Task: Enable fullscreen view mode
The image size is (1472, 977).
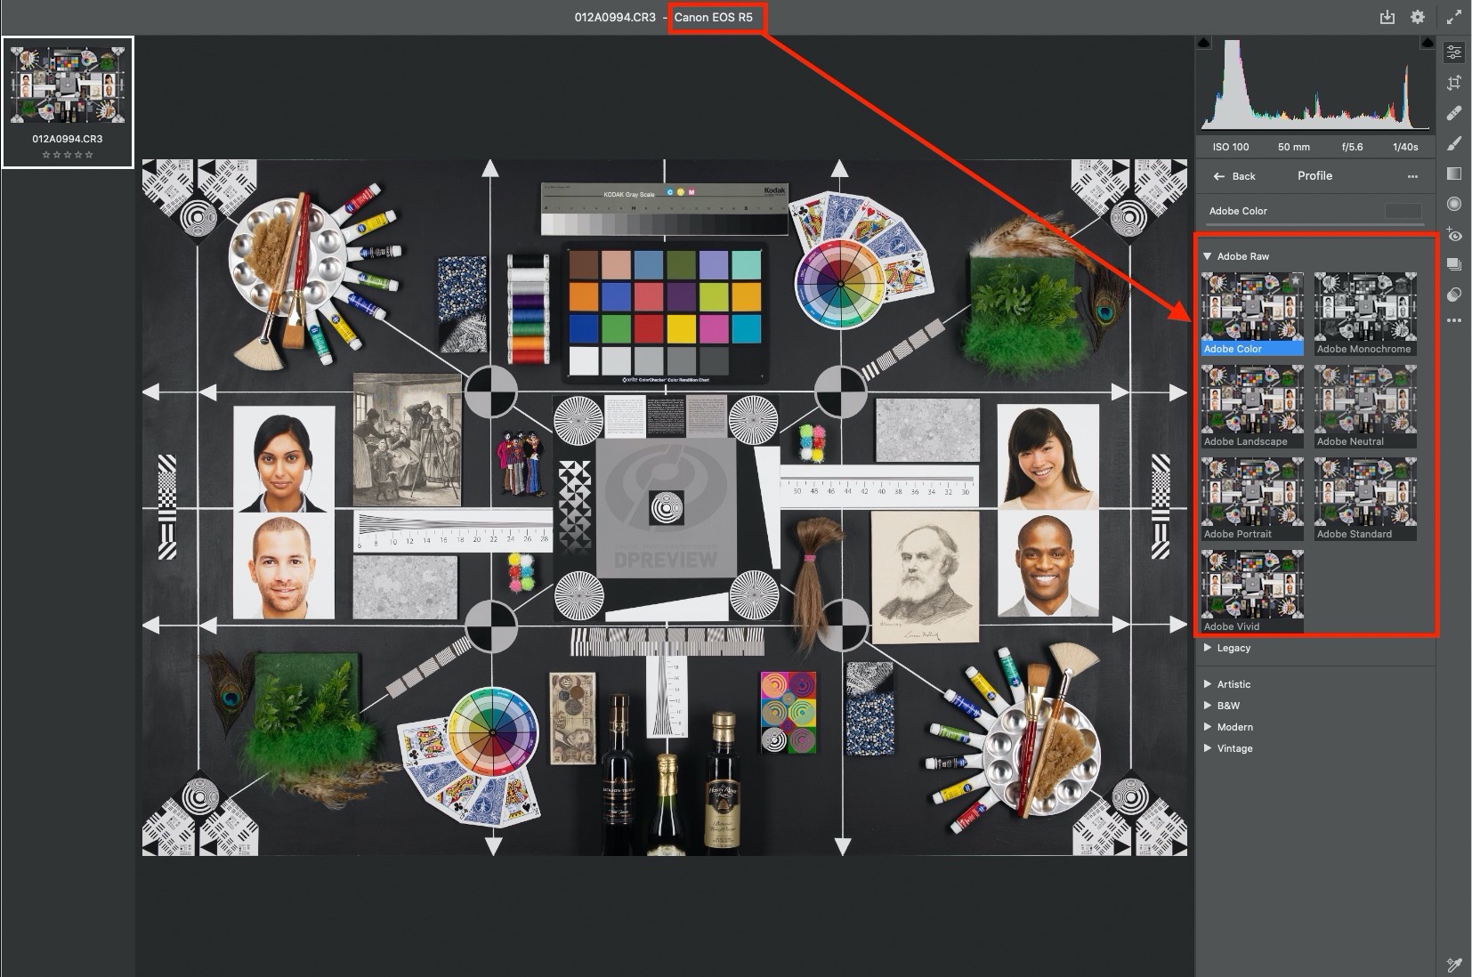Action: point(1454,16)
